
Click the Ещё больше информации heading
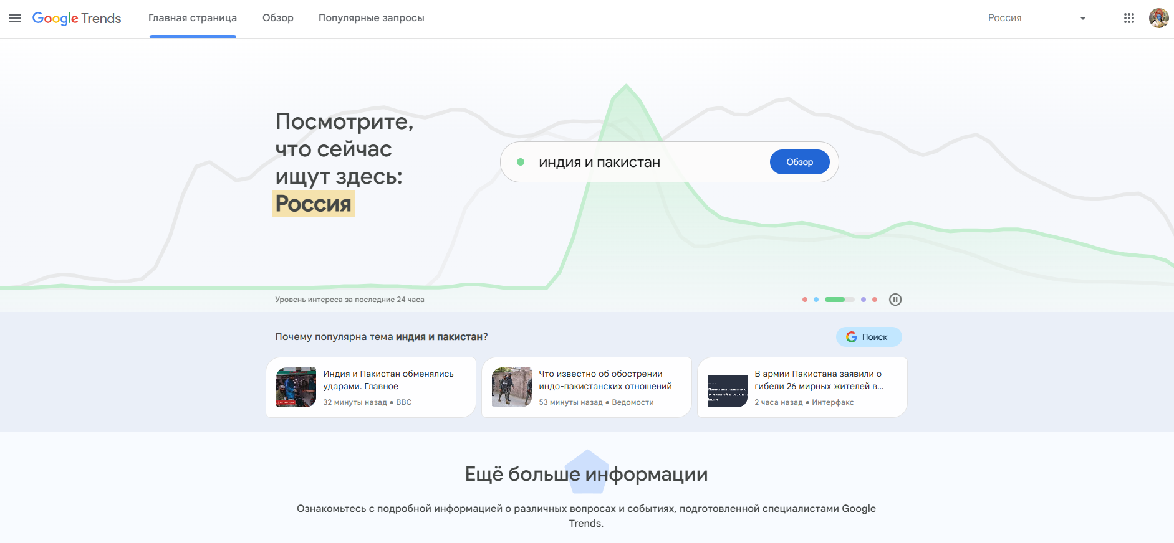586,475
